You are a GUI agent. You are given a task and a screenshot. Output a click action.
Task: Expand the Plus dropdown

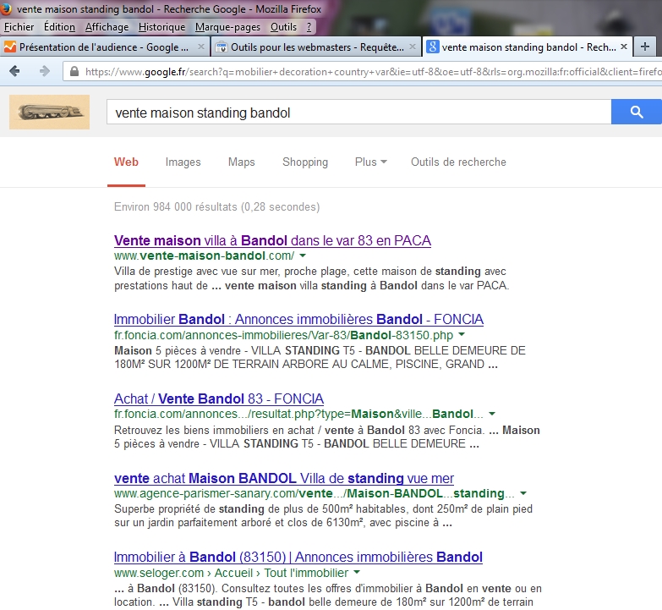[370, 162]
